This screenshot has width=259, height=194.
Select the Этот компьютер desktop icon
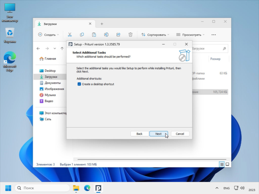(x=10, y=13)
